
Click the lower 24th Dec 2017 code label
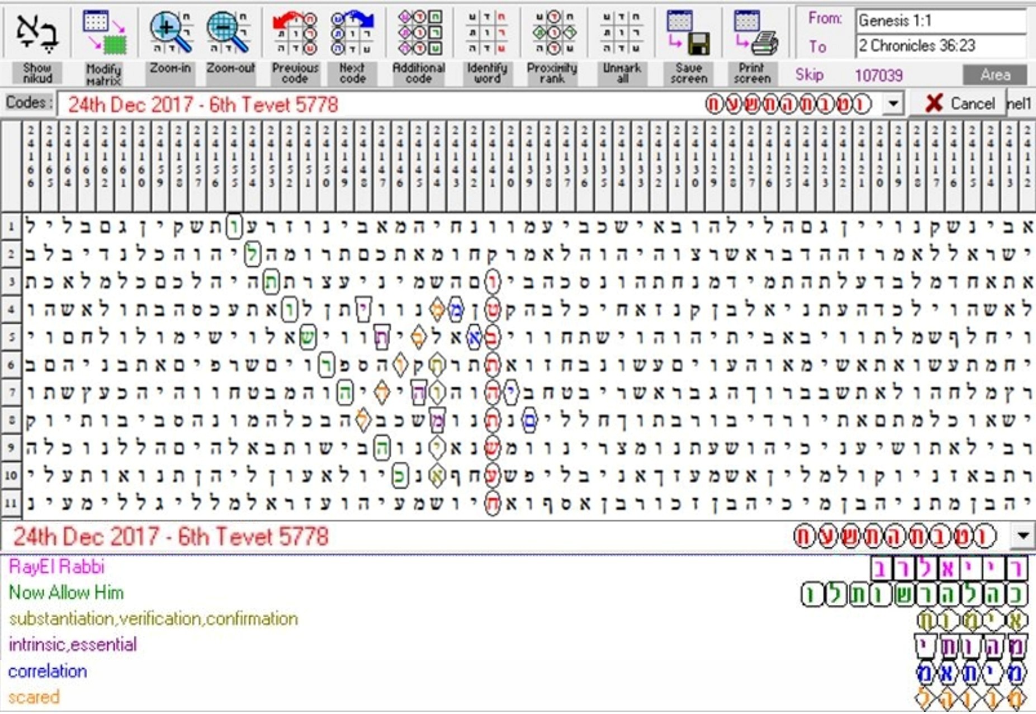pyautogui.click(x=171, y=537)
